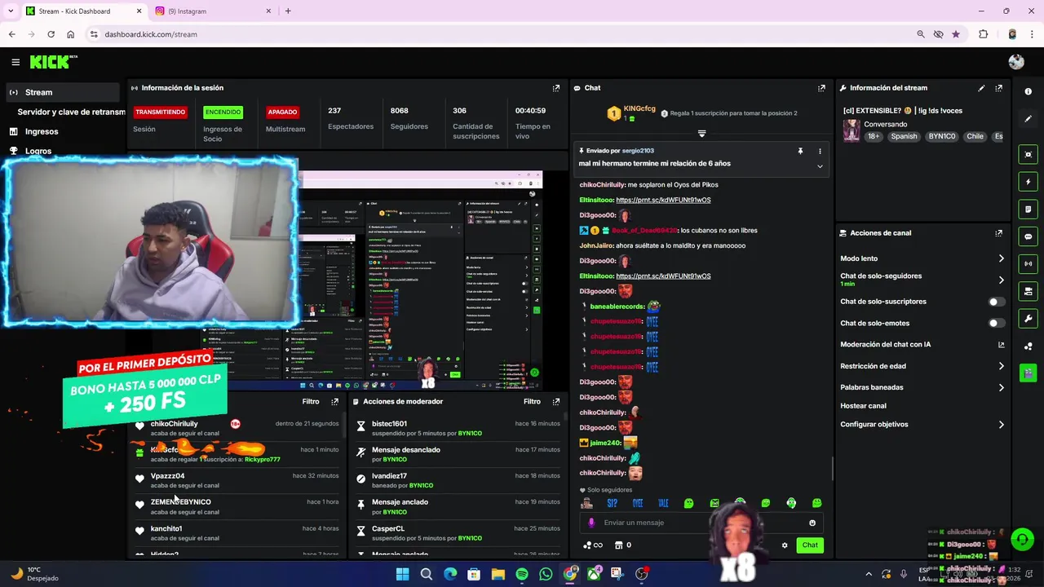Open Moderación del chat con IA

[922, 345]
